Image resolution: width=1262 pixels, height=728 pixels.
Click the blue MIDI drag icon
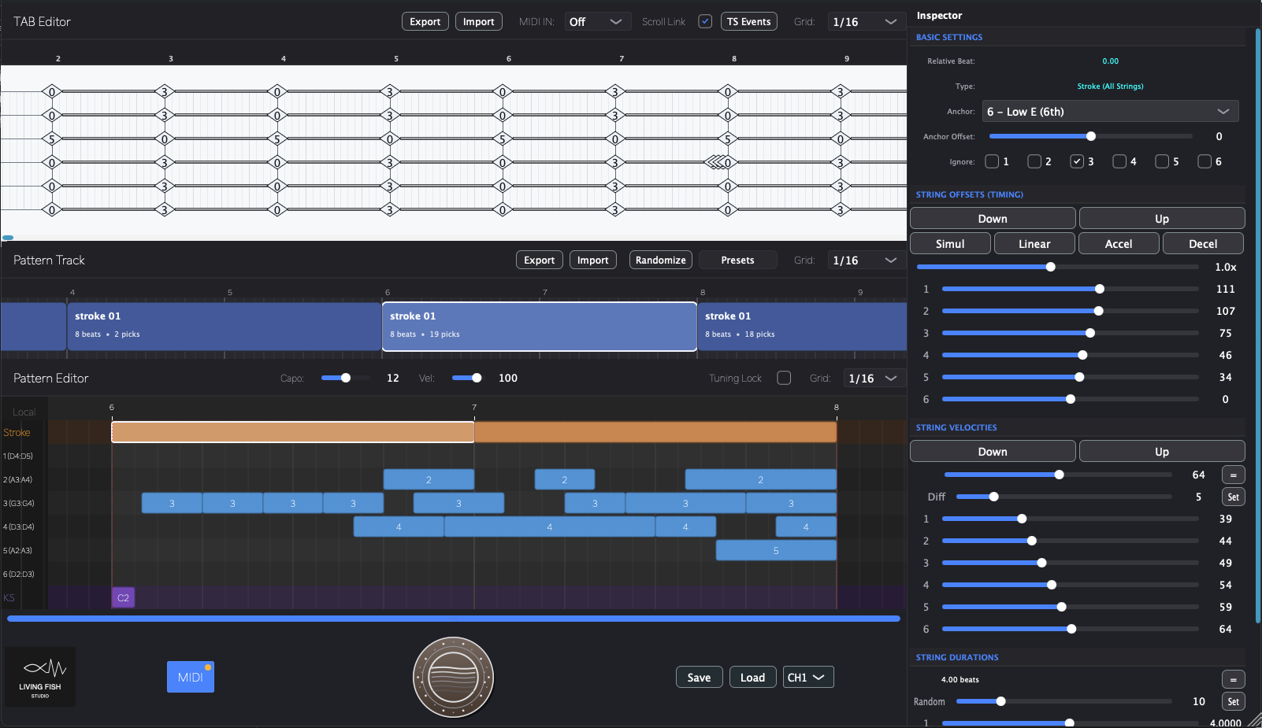point(190,677)
